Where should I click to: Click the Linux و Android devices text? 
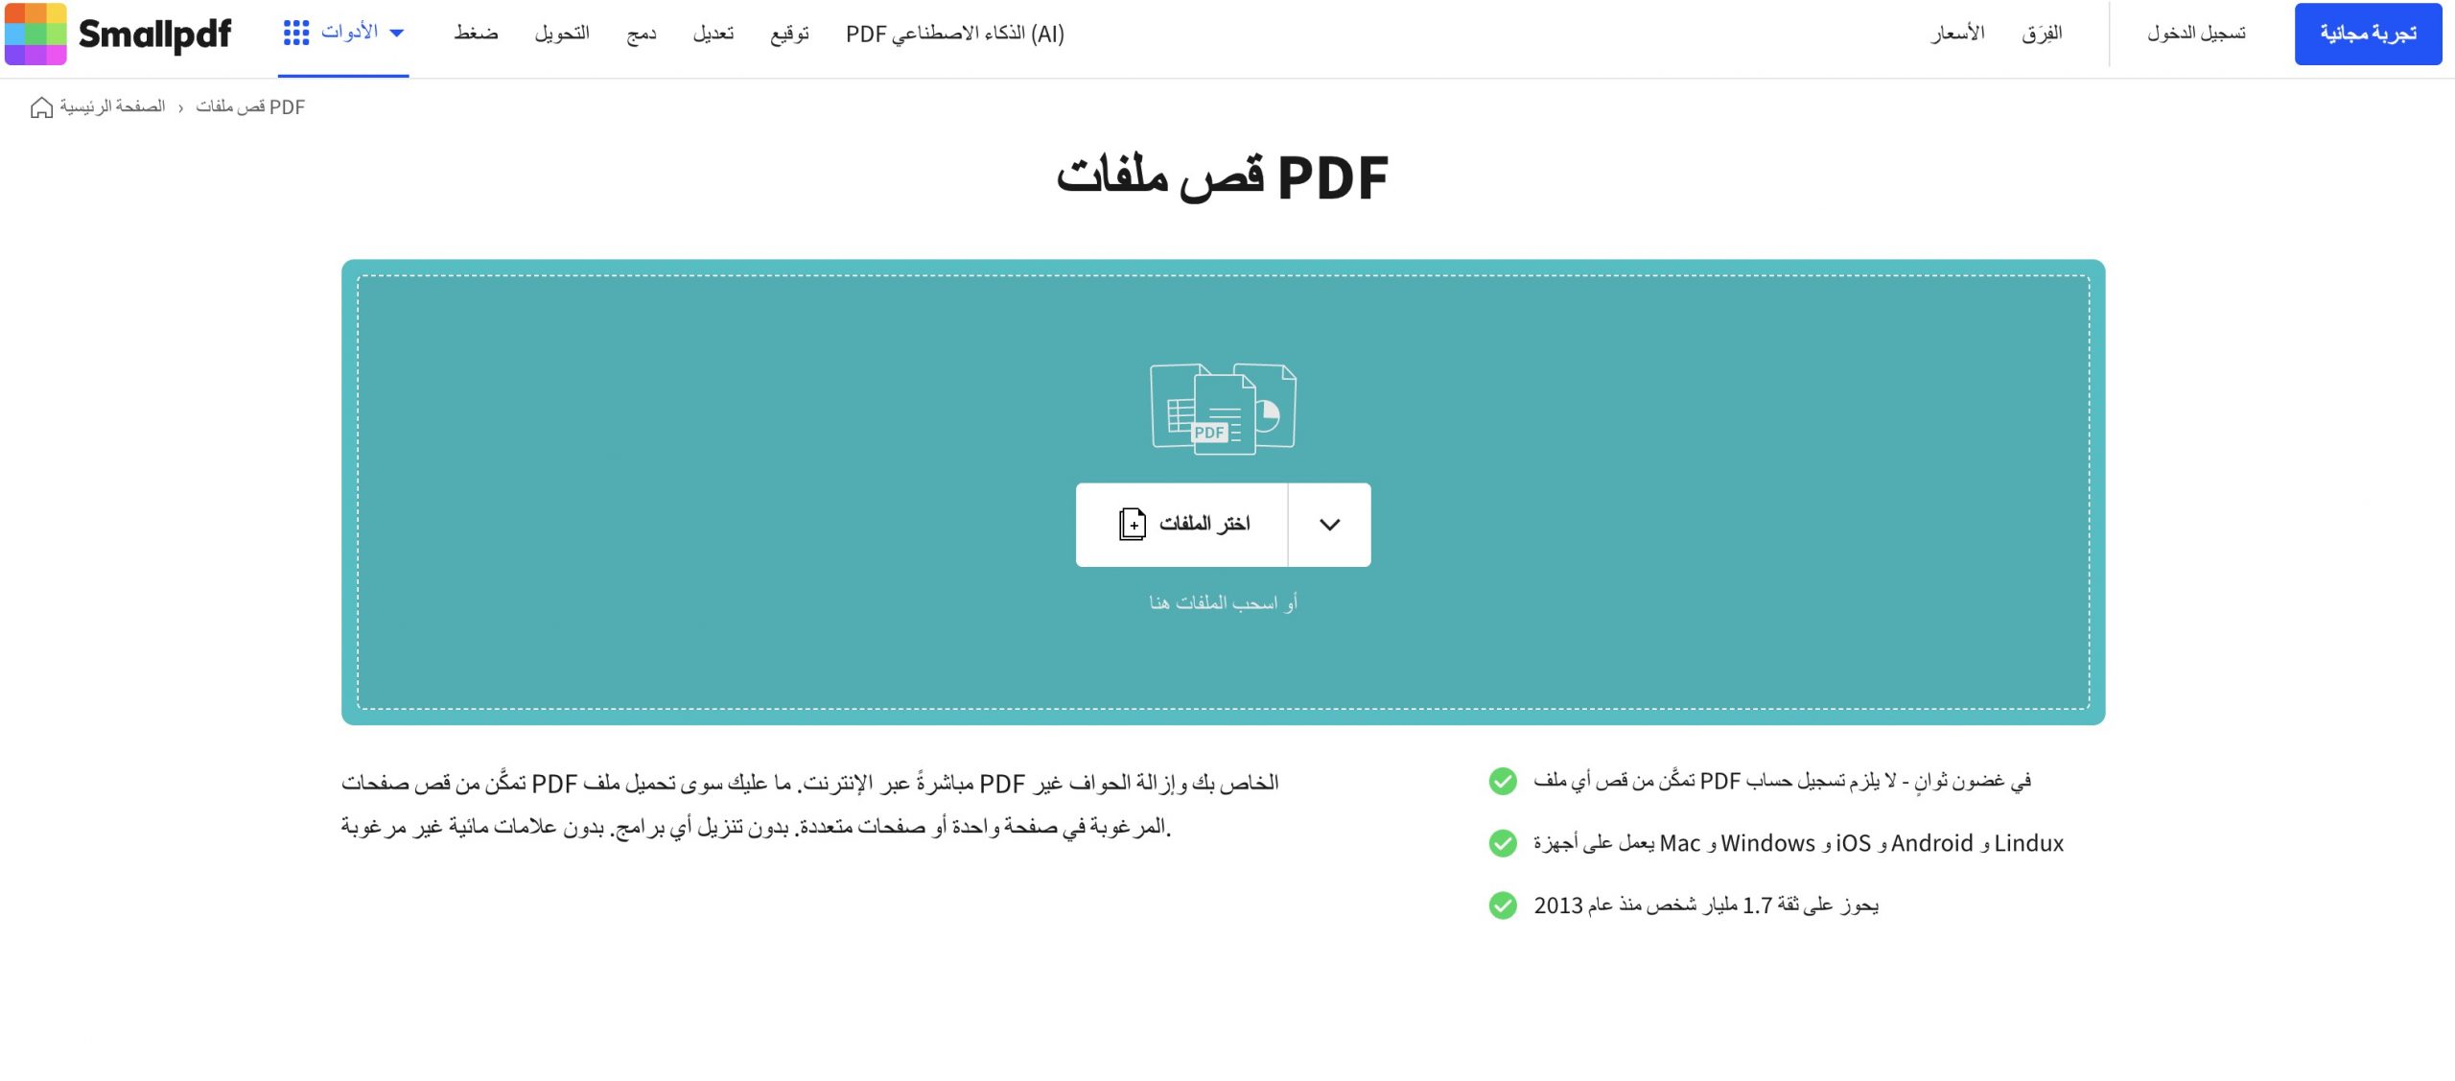(1798, 843)
